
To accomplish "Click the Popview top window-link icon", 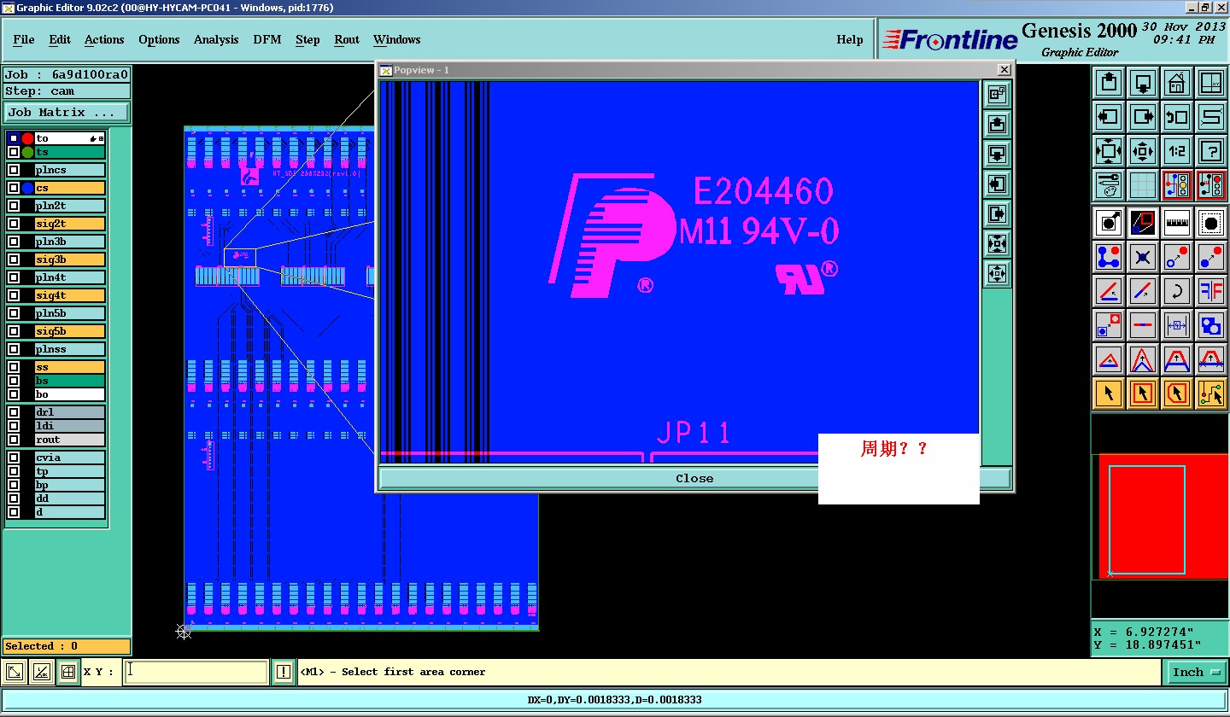I will click(997, 95).
